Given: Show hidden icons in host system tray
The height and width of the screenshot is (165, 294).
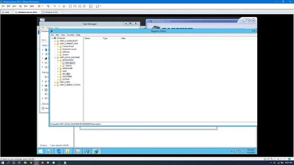Looking at the screenshot, I should [271, 163].
